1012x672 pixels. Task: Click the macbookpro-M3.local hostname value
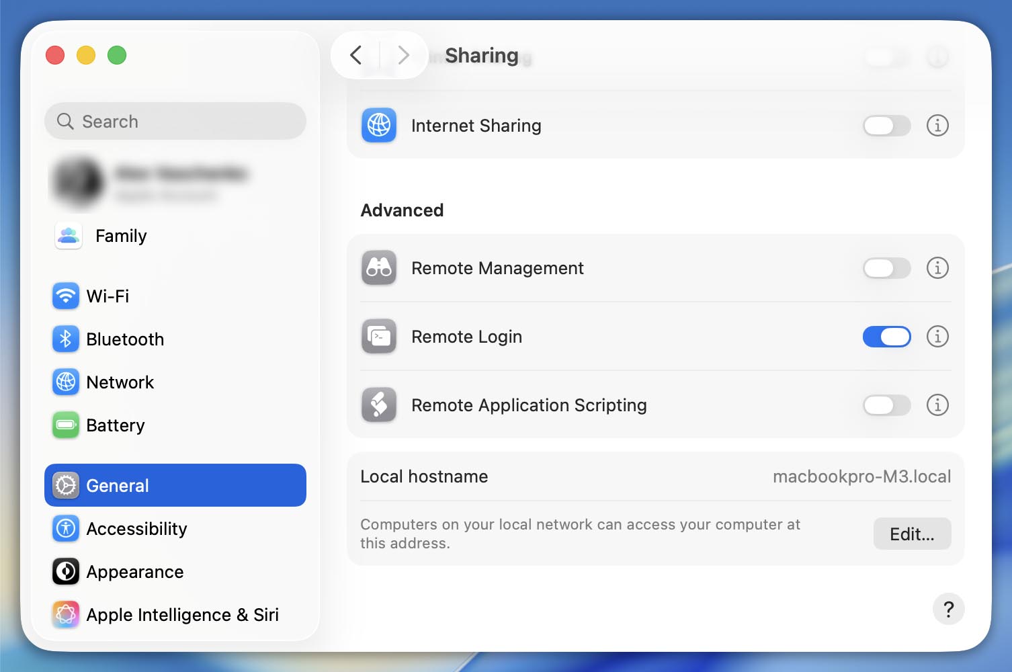click(x=861, y=476)
